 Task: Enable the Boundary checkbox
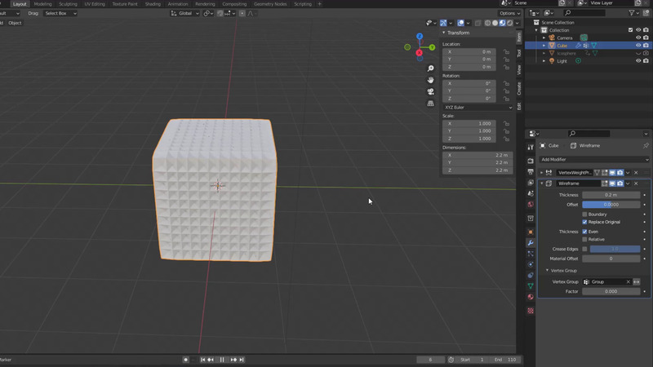[x=584, y=214]
